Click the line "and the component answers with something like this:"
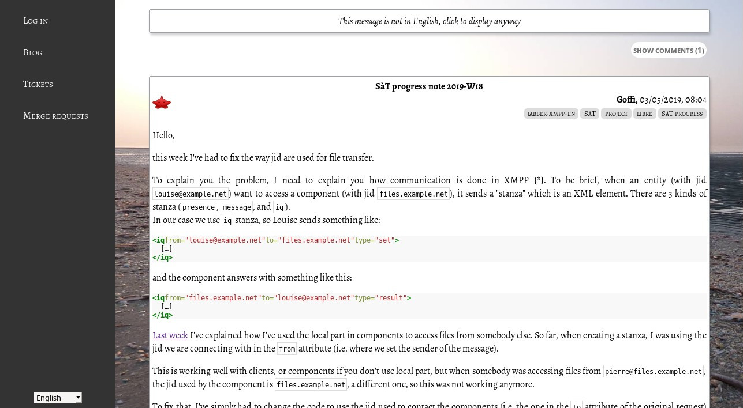 (252, 278)
